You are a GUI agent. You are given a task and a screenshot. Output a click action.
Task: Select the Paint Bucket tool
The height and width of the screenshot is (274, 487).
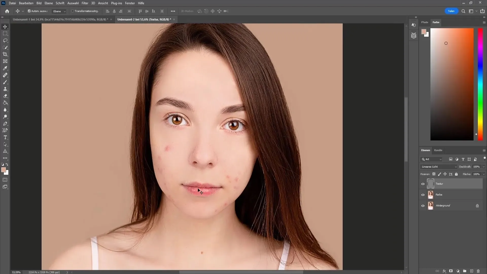coord(5,103)
